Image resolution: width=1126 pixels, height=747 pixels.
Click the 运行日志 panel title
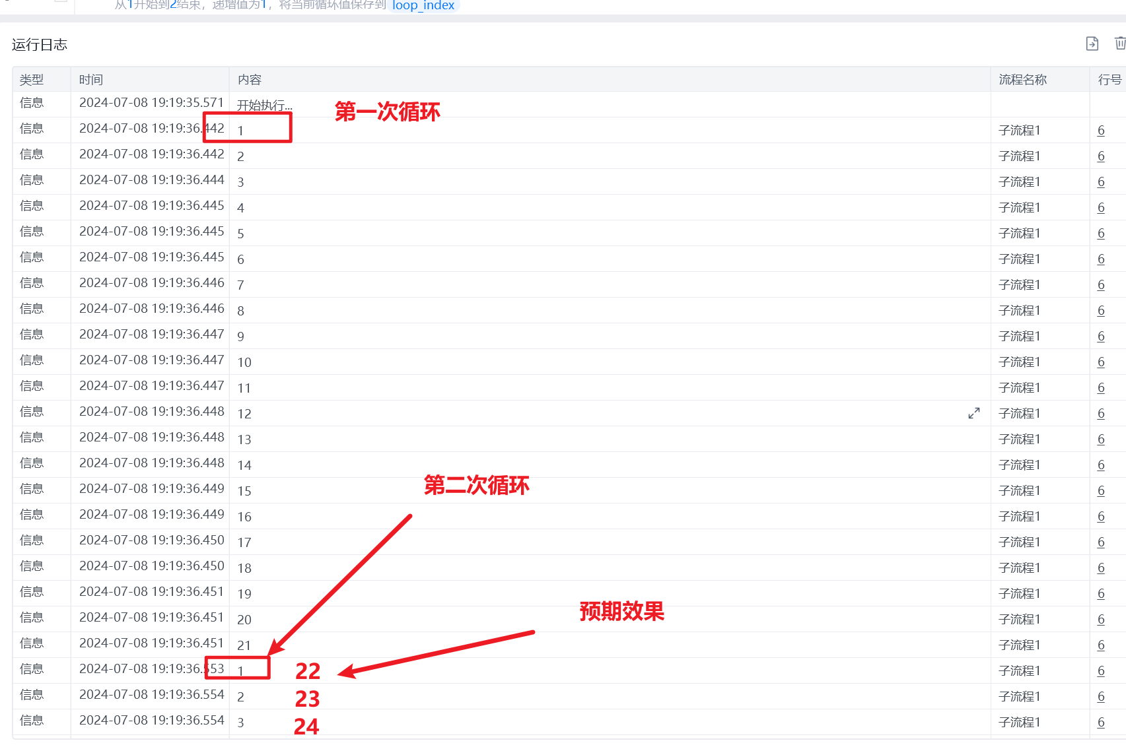point(40,45)
